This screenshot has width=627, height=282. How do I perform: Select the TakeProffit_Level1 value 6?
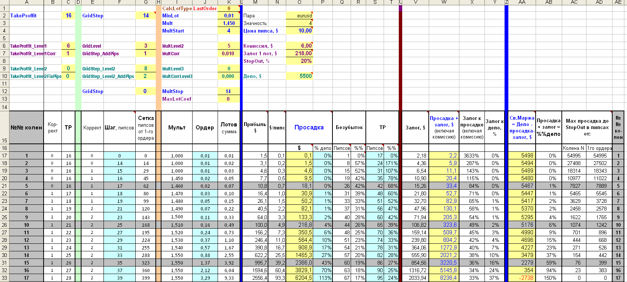pyautogui.click(x=68, y=46)
